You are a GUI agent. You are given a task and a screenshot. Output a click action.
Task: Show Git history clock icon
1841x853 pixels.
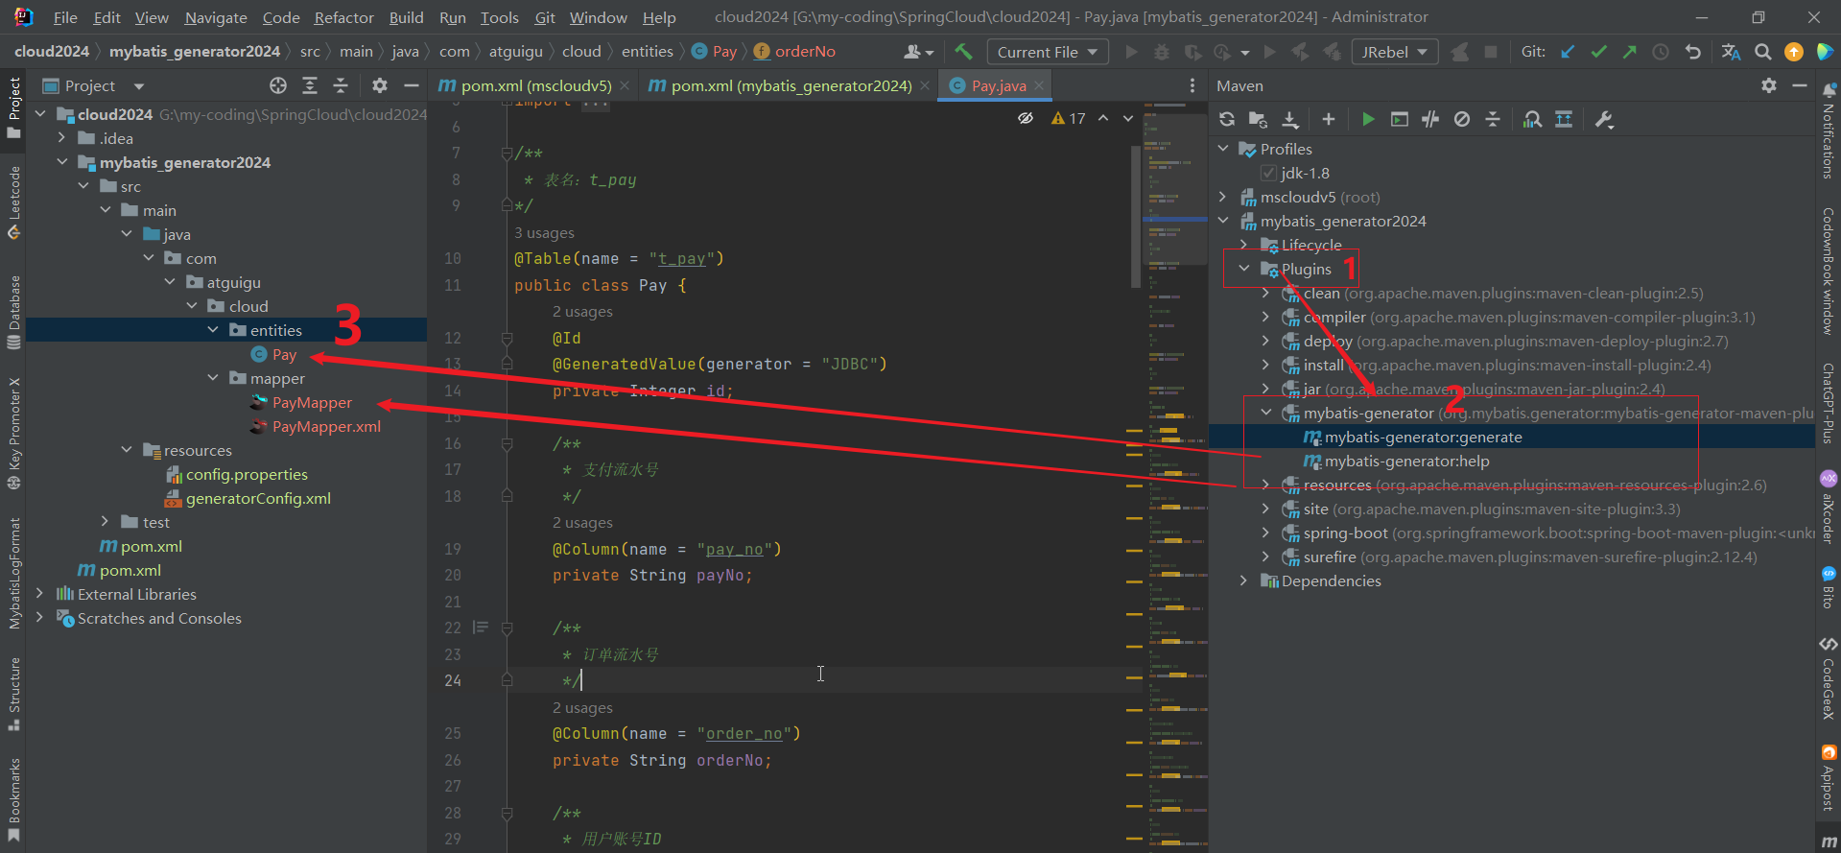coord(1661,52)
